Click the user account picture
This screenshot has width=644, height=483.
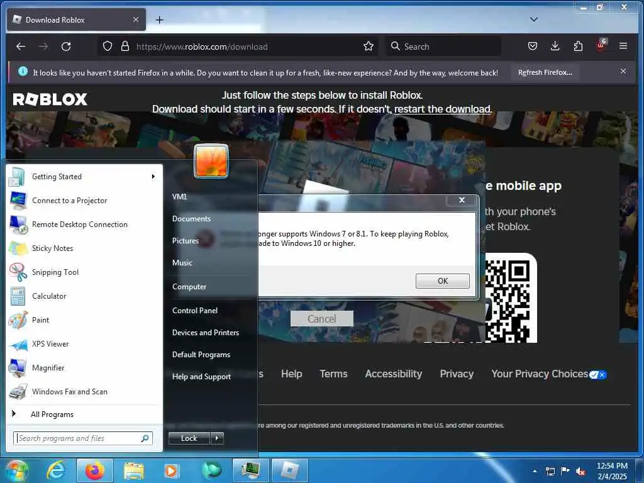tap(211, 161)
